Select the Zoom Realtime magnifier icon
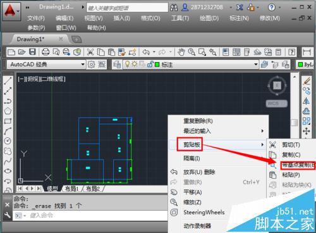Image resolution: width=316 pixels, height=233 pixels. tap(191, 52)
